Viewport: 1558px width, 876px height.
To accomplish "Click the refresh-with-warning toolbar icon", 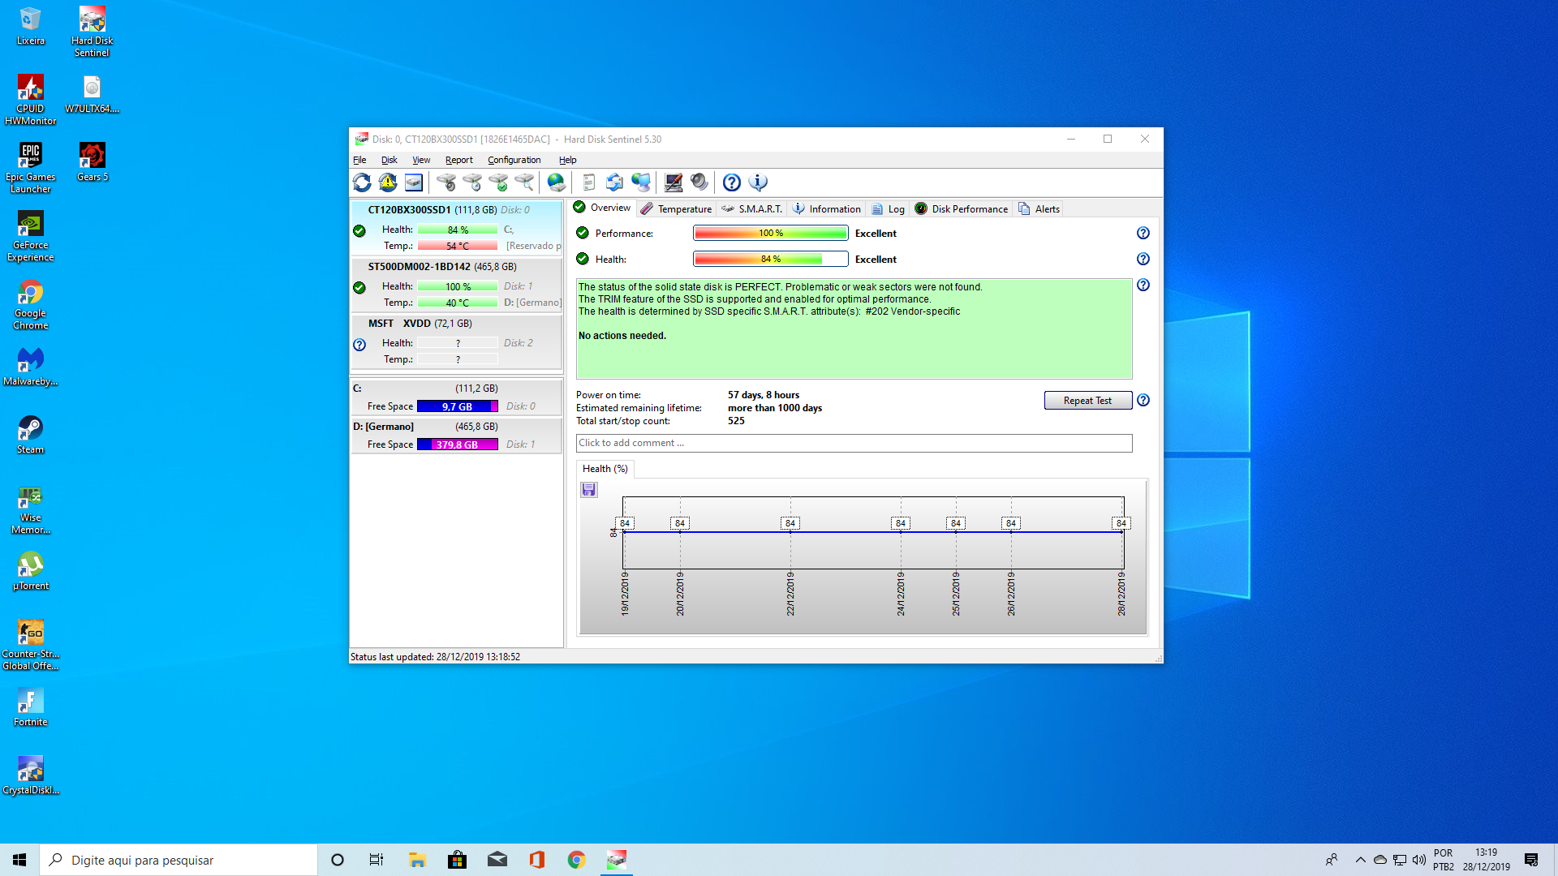I will tap(388, 182).
